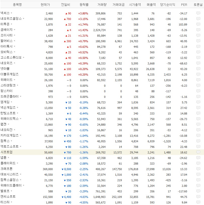Select the 네오리진 stock name
Viewport: 204px width, 205px height.
coord(7,130)
